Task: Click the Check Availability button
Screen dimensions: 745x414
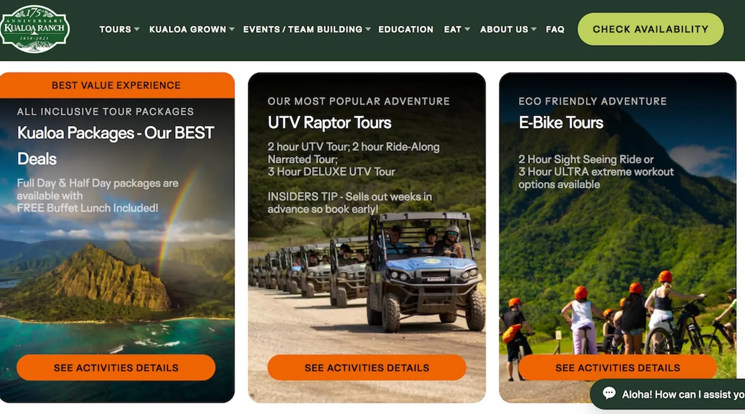Action: [x=651, y=29]
